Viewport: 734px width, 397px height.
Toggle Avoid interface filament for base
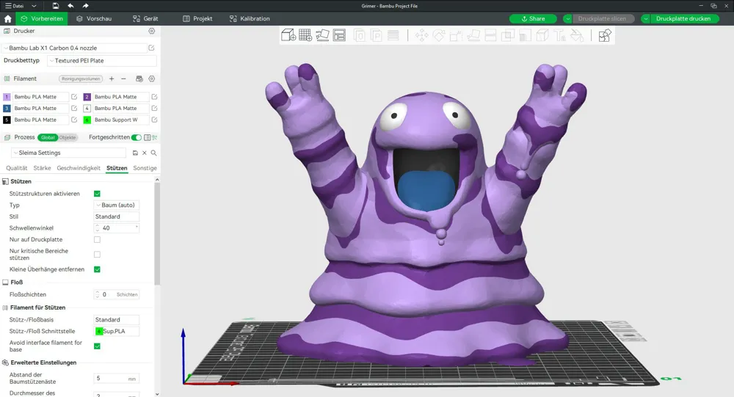(x=97, y=346)
